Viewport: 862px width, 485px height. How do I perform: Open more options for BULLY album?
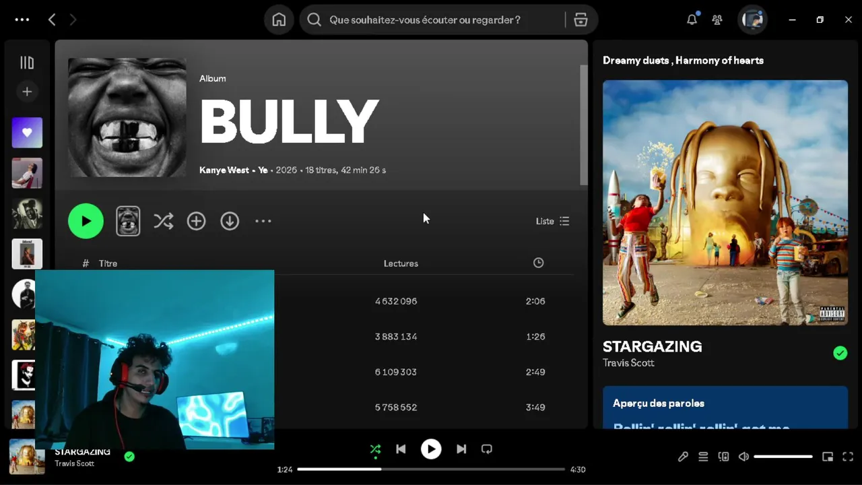pyautogui.click(x=263, y=221)
